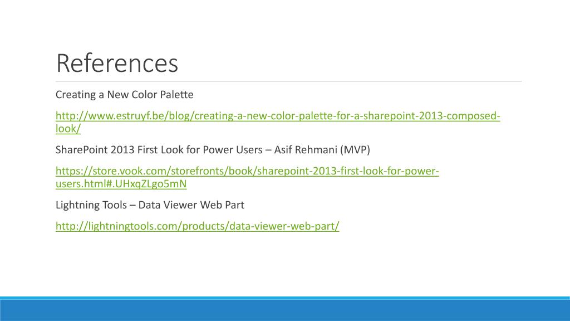The image size is (570, 321).
Task: Click the 'Creating a New Color Palette' heading
Action: 124,95
